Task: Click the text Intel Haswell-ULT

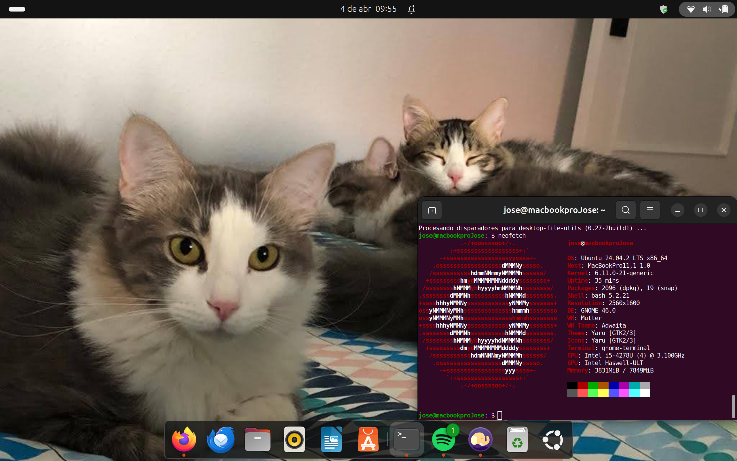Action: 614,363
